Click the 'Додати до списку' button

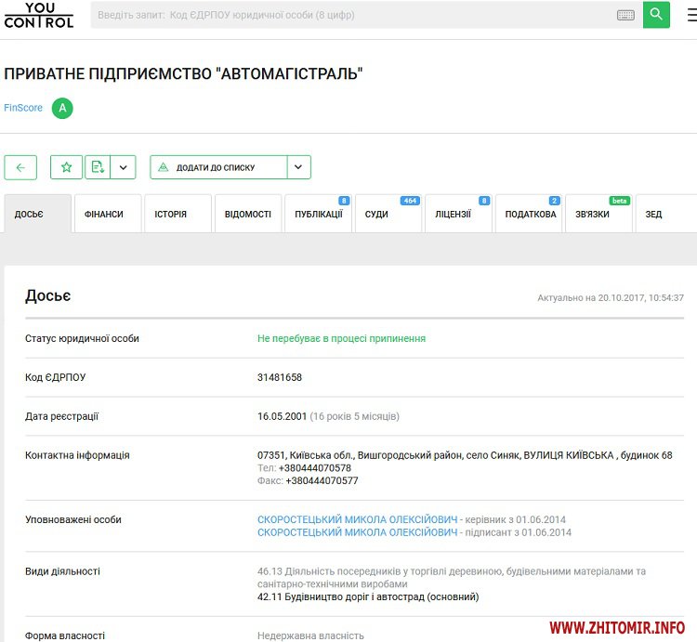[x=218, y=167]
